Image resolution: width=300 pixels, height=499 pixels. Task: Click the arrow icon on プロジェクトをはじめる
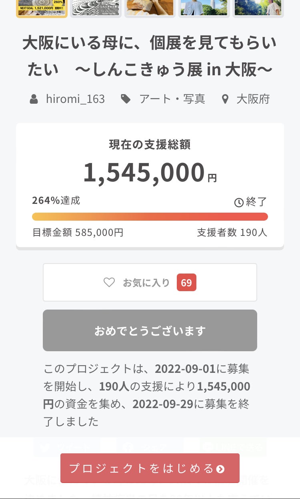(220, 469)
